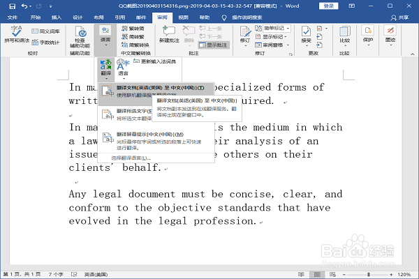Image resolution: width=419 pixels, height=279 pixels.
Task: Open 字数统计 word count
Action: coord(45,42)
